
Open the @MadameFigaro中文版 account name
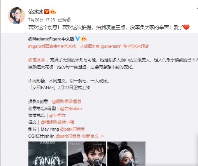pyautogui.click(x=51, y=39)
